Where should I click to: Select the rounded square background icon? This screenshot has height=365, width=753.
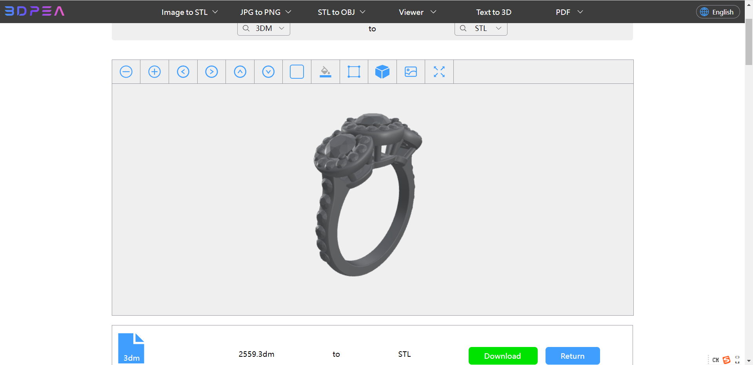pos(297,72)
